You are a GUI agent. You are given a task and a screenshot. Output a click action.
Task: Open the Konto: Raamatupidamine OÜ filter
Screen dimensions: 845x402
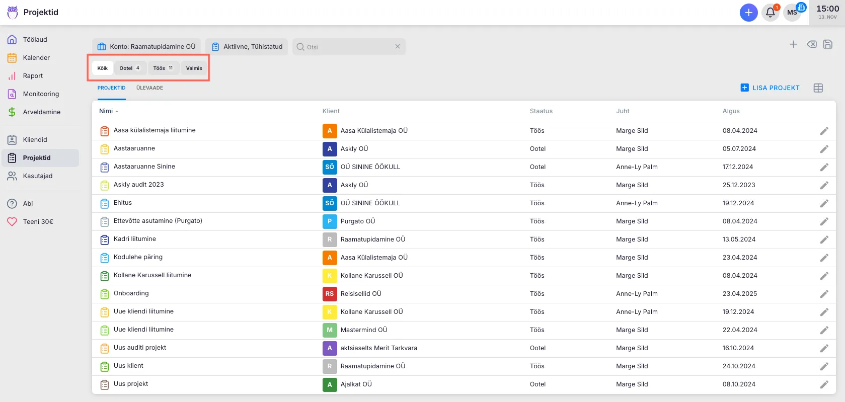[x=146, y=47]
